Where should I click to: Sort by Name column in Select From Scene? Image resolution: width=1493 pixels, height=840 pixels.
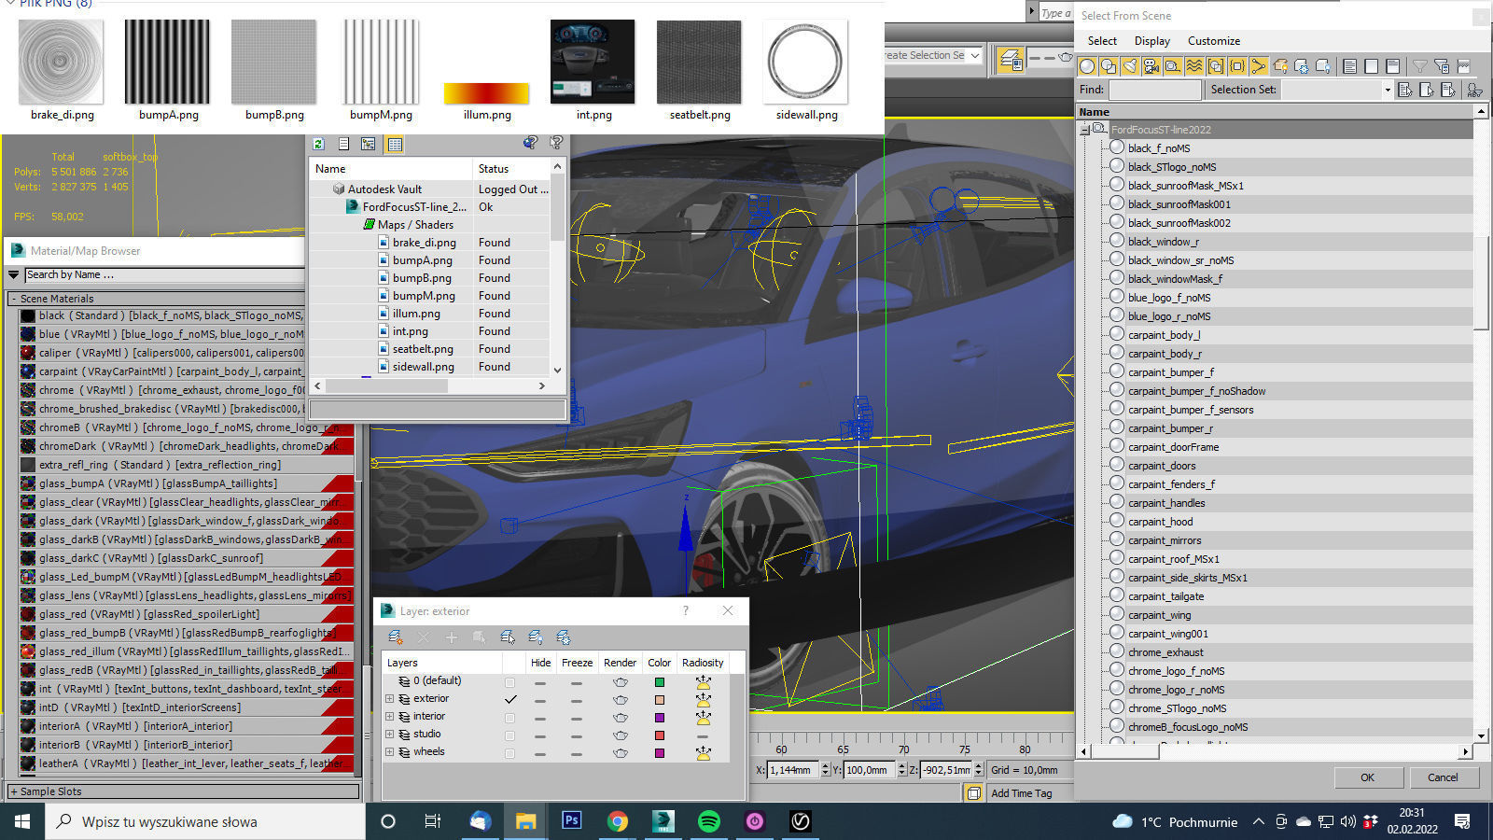click(1275, 112)
